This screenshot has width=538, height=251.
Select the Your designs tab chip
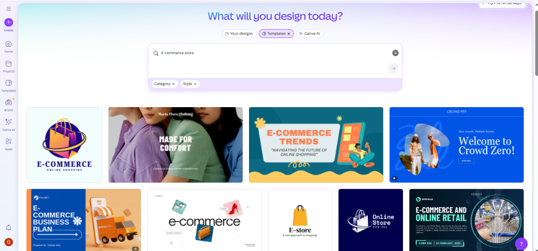pos(239,34)
